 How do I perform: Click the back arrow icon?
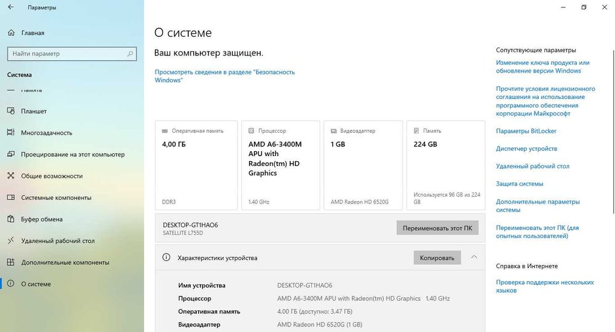click(x=10, y=7)
